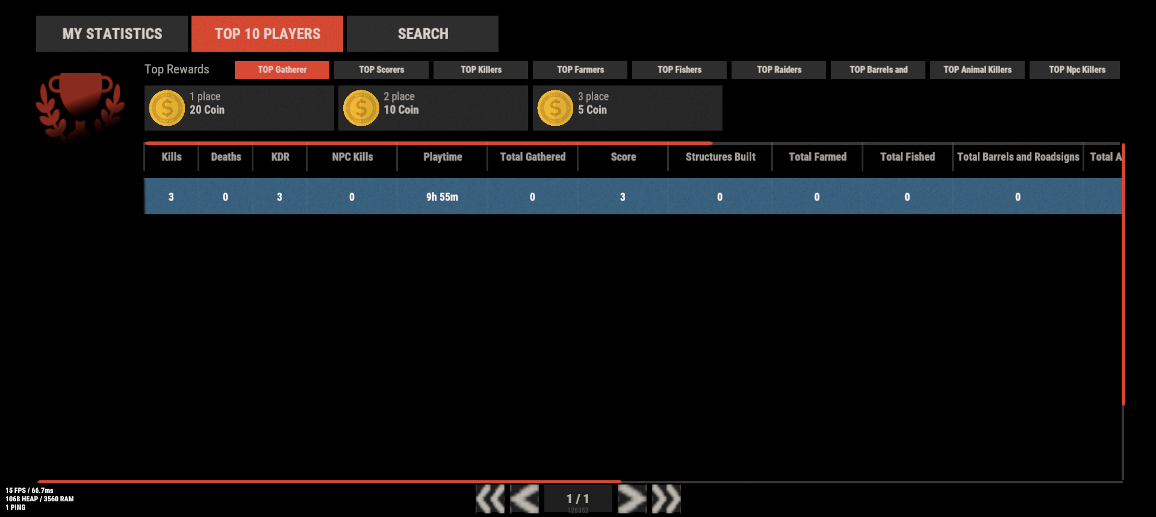1156x517 pixels.
Task: Open the MY STATISTICS tab
Action: coord(112,34)
